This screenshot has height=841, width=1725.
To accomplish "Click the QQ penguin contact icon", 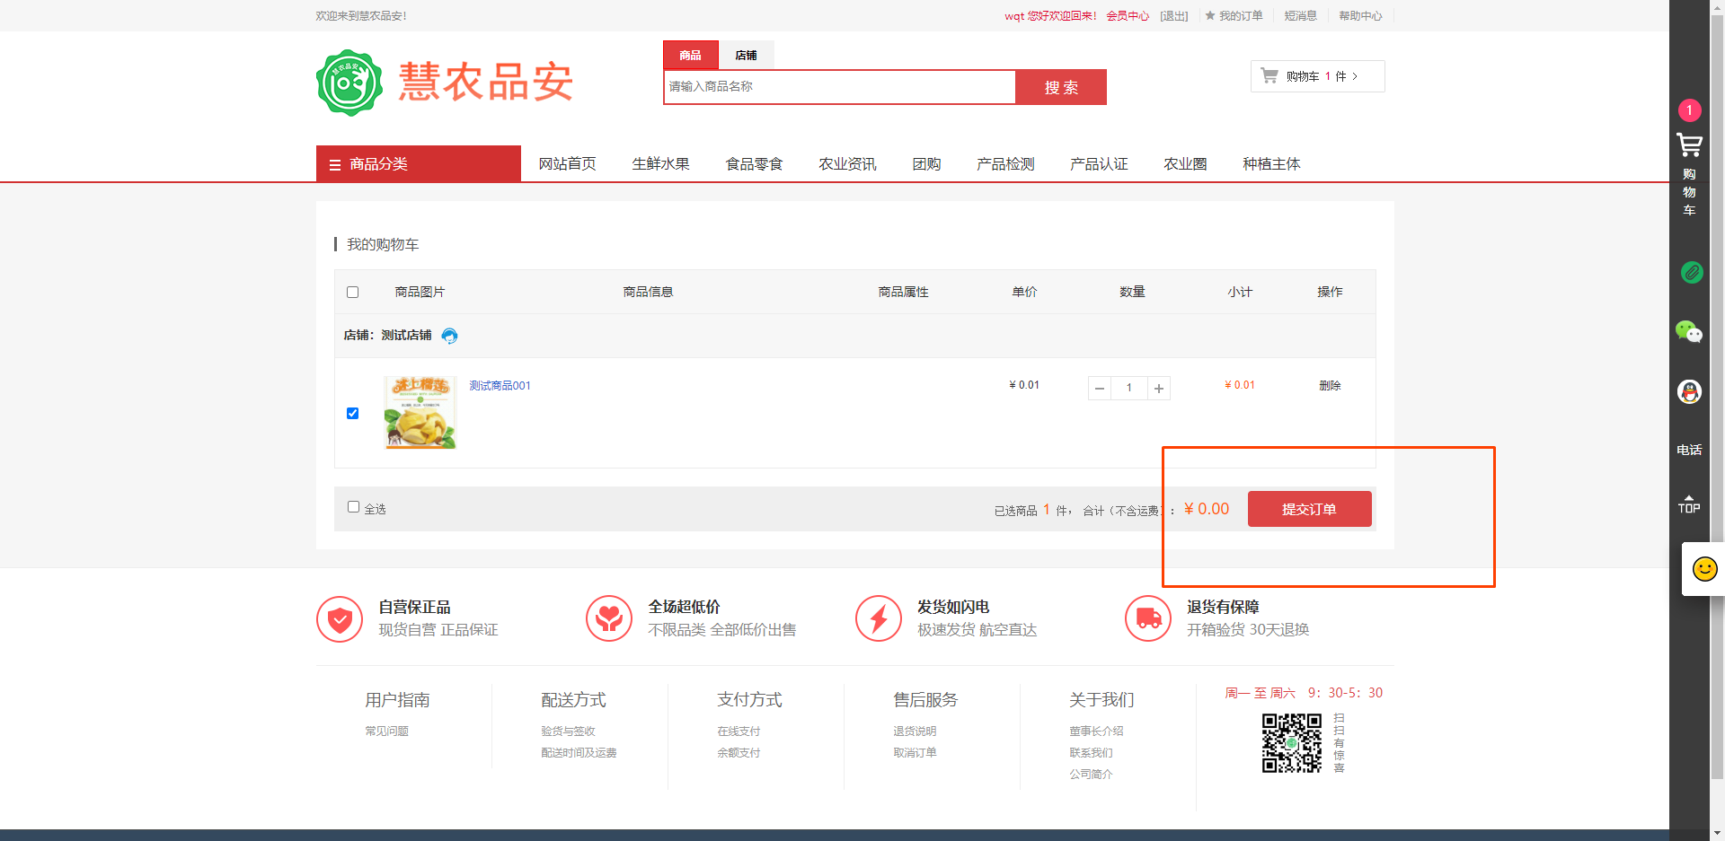I will pos(1689,392).
